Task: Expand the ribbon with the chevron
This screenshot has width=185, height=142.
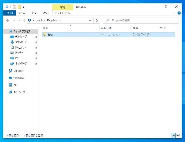Action: pos(174,13)
